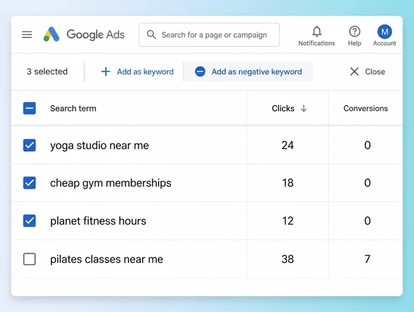Screen dimensions: 414x312
Task: Click cheap gym memberships row's 0 conversions
Action: (367, 183)
